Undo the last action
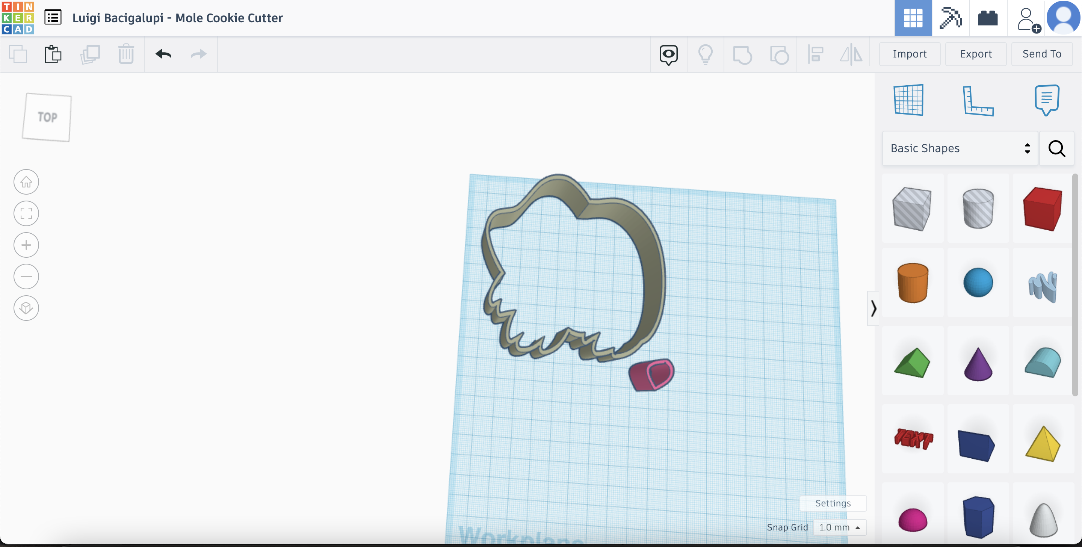The image size is (1082, 547). click(163, 54)
